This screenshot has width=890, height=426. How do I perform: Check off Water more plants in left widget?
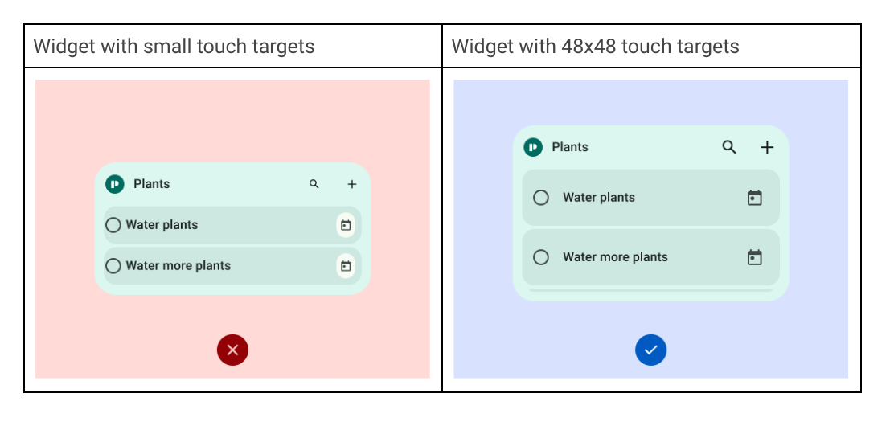coord(113,266)
